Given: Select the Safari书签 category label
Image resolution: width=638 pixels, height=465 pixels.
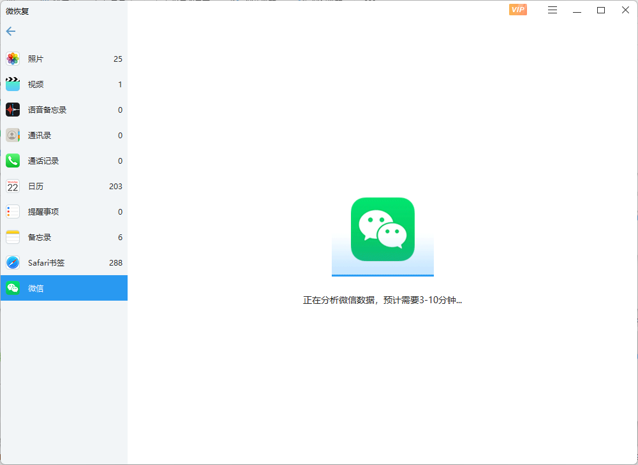Looking at the screenshot, I should point(46,262).
